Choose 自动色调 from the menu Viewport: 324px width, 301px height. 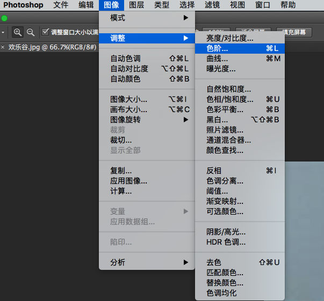coord(147,58)
